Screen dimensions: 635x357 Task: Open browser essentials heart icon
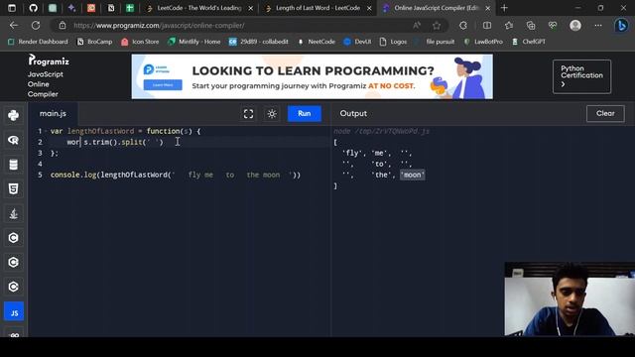(x=553, y=26)
